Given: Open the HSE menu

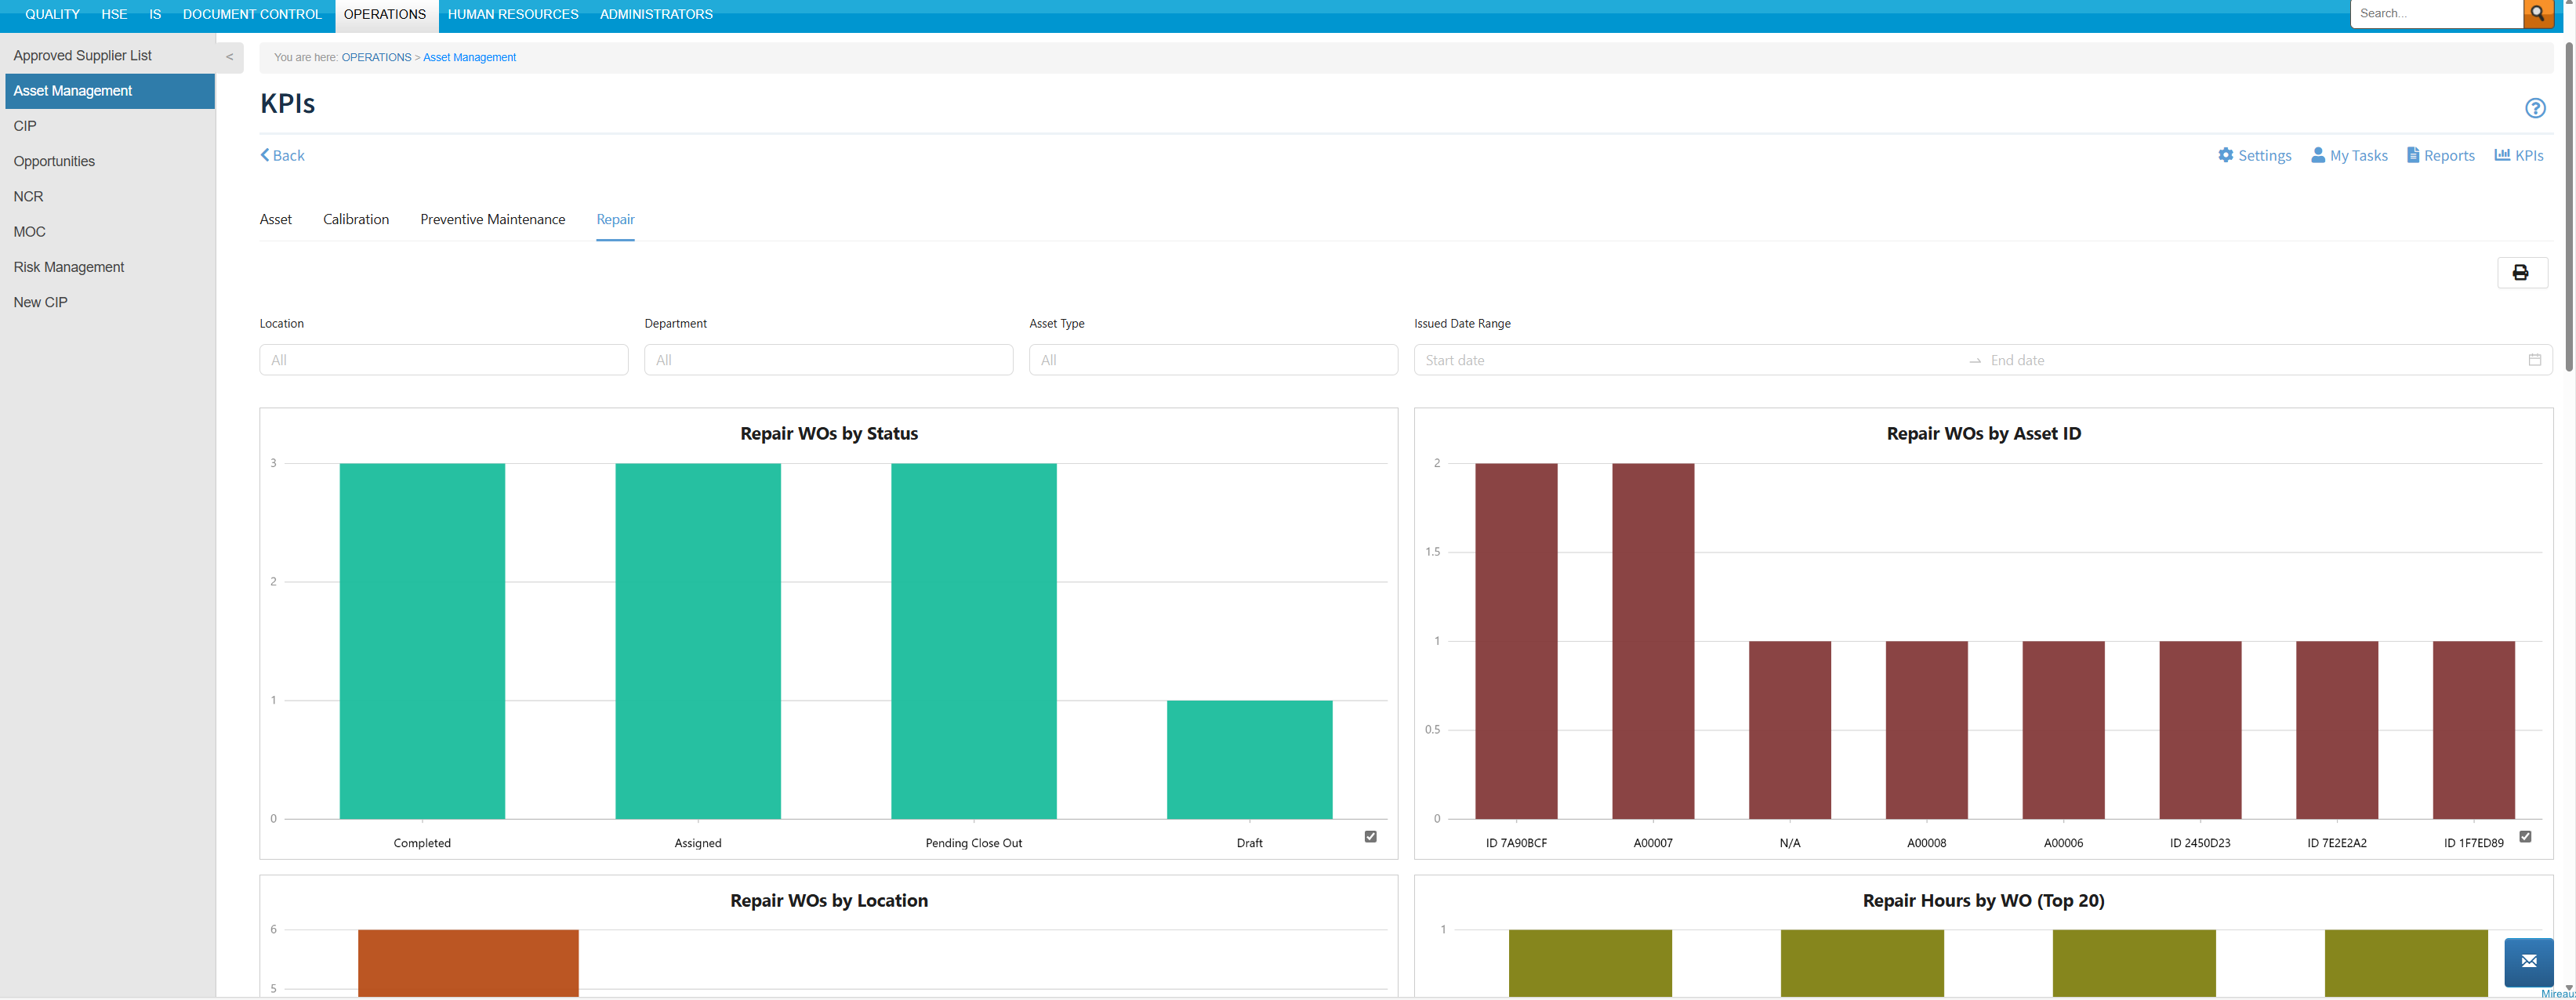Looking at the screenshot, I should (x=114, y=14).
